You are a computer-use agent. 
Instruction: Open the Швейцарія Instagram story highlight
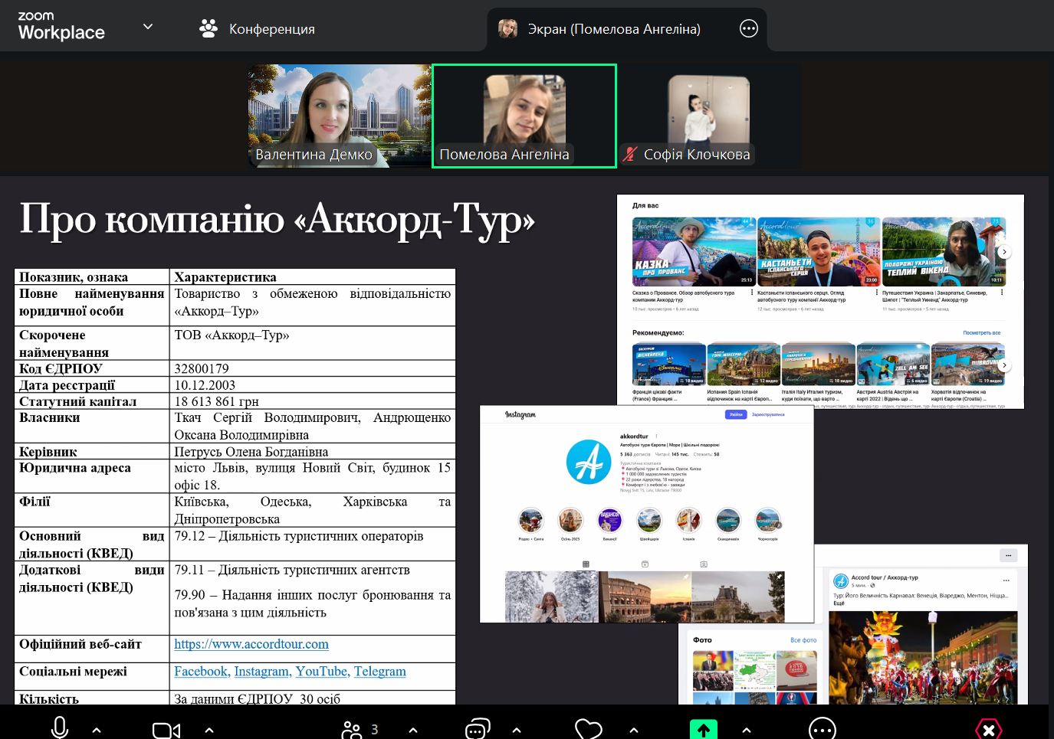(x=649, y=521)
